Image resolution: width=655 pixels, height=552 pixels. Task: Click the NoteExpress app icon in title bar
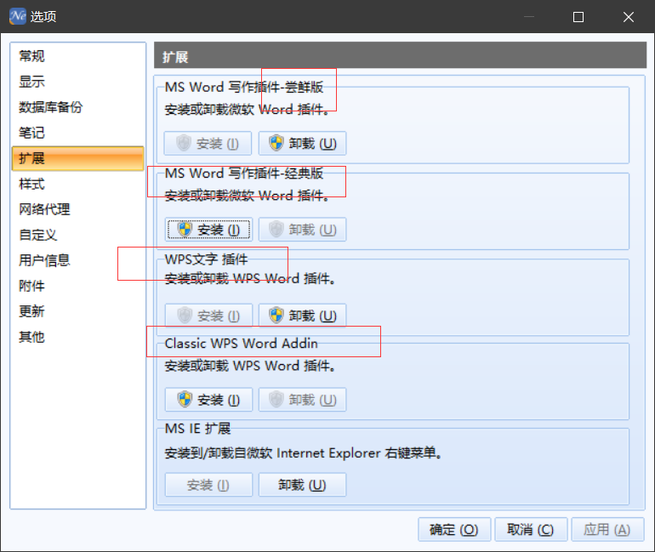pos(18,16)
